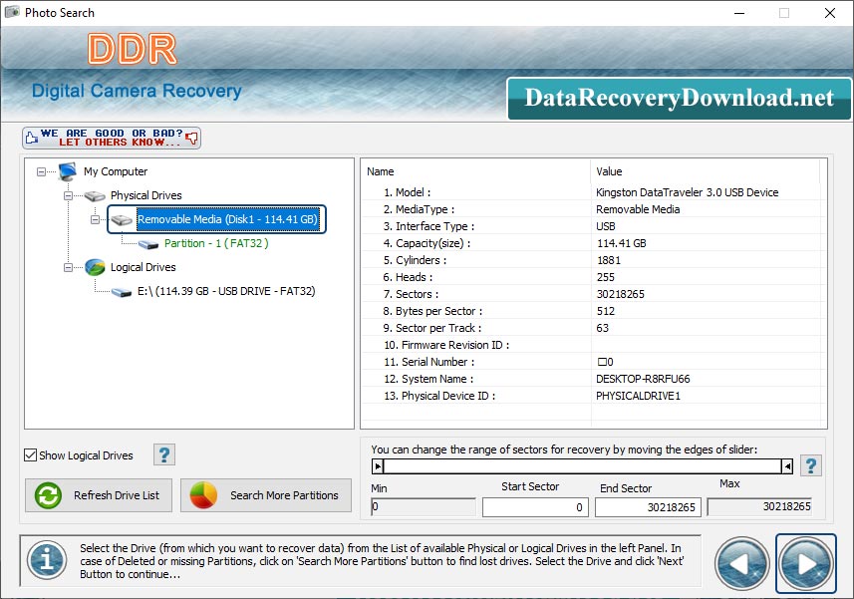This screenshot has height=599, width=854.
Task: Click the PHYSICALDRIVE1 device ID value
Action: 638,396
